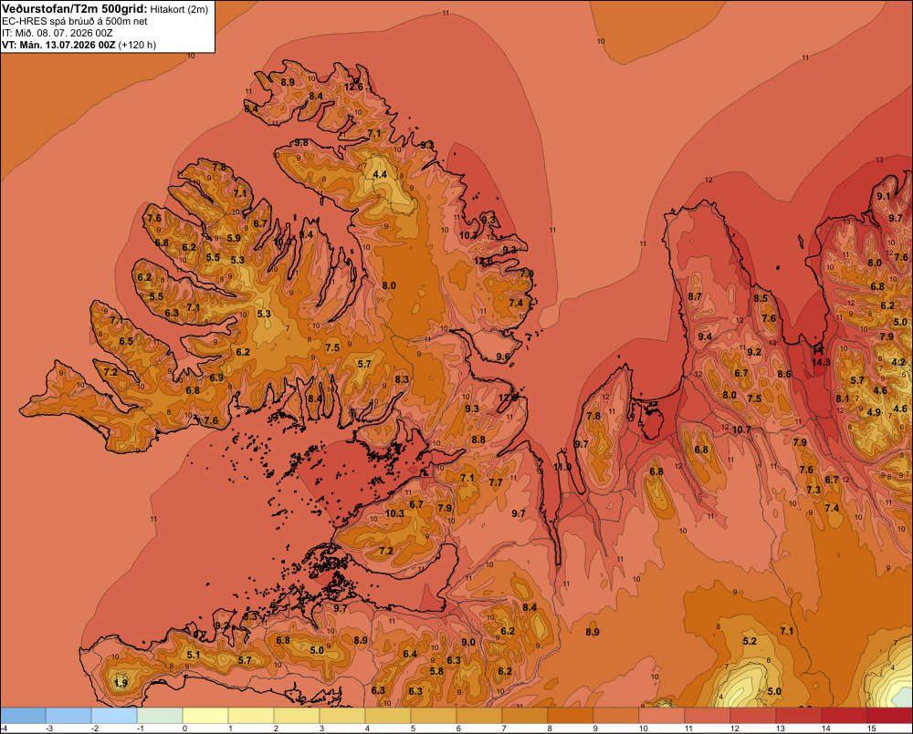Image resolution: width=913 pixels, height=734 pixels.
Task: Click the temperature value "9.6"
Action: (x=502, y=357)
